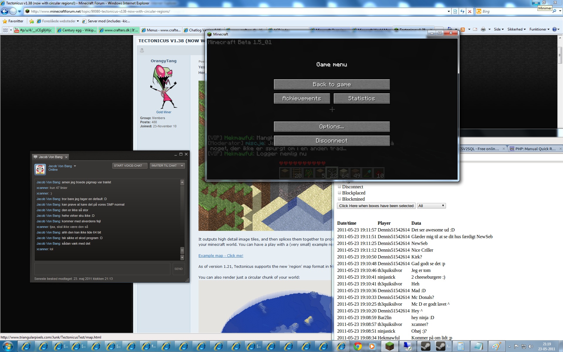
Task: Click the Steam chat message input field
Action: (x=102, y=269)
